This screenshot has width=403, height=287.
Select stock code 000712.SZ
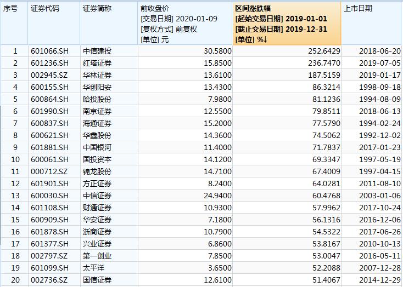(49, 171)
